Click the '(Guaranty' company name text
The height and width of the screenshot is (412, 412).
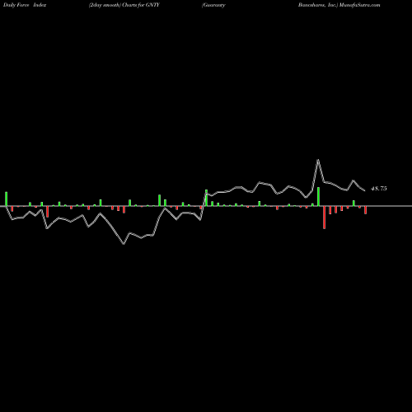click(x=213, y=5)
